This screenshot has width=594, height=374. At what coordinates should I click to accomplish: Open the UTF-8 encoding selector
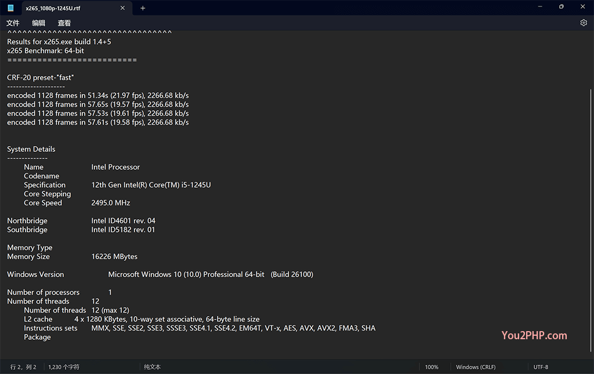(541, 367)
